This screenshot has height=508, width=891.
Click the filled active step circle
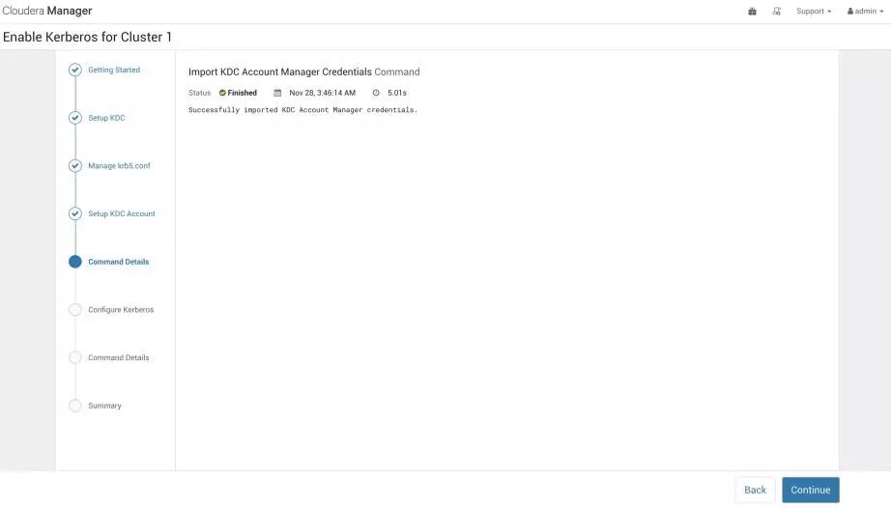(75, 262)
